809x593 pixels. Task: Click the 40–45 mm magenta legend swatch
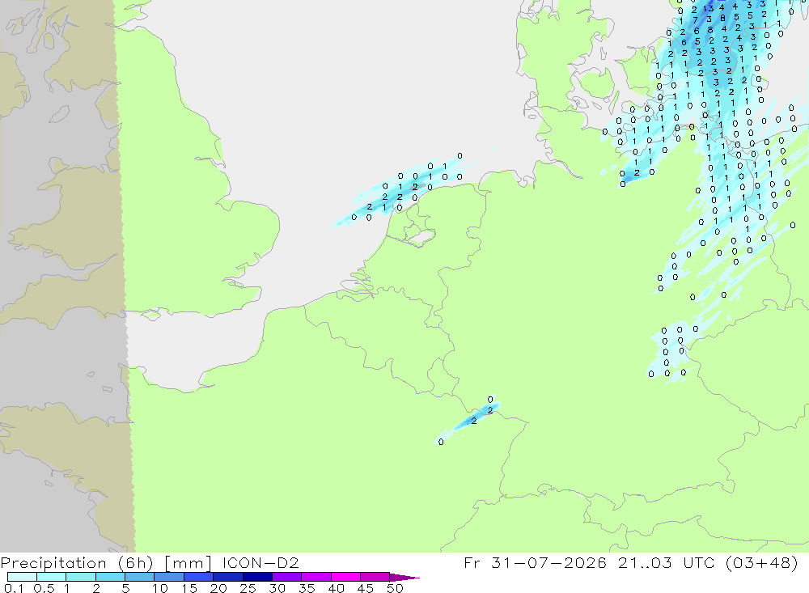[x=345, y=577]
